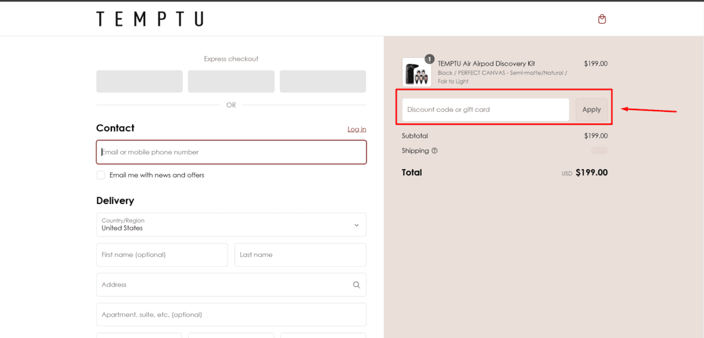Click the Delivery section heading

[x=115, y=200]
